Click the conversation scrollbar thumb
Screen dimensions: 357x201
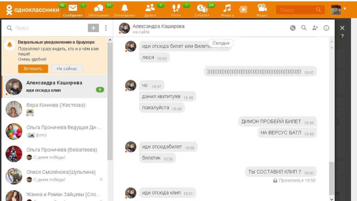click(x=332, y=178)
